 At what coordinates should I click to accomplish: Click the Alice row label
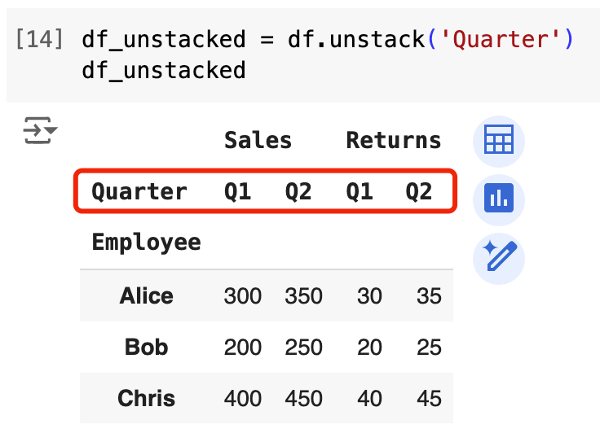[x=146, y=295]
